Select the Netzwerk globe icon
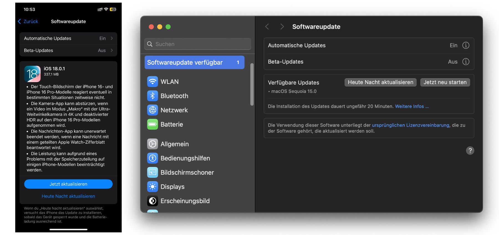The height and width of the screenshot is (235, 499). pyautogui.click(x=152, y=110)
